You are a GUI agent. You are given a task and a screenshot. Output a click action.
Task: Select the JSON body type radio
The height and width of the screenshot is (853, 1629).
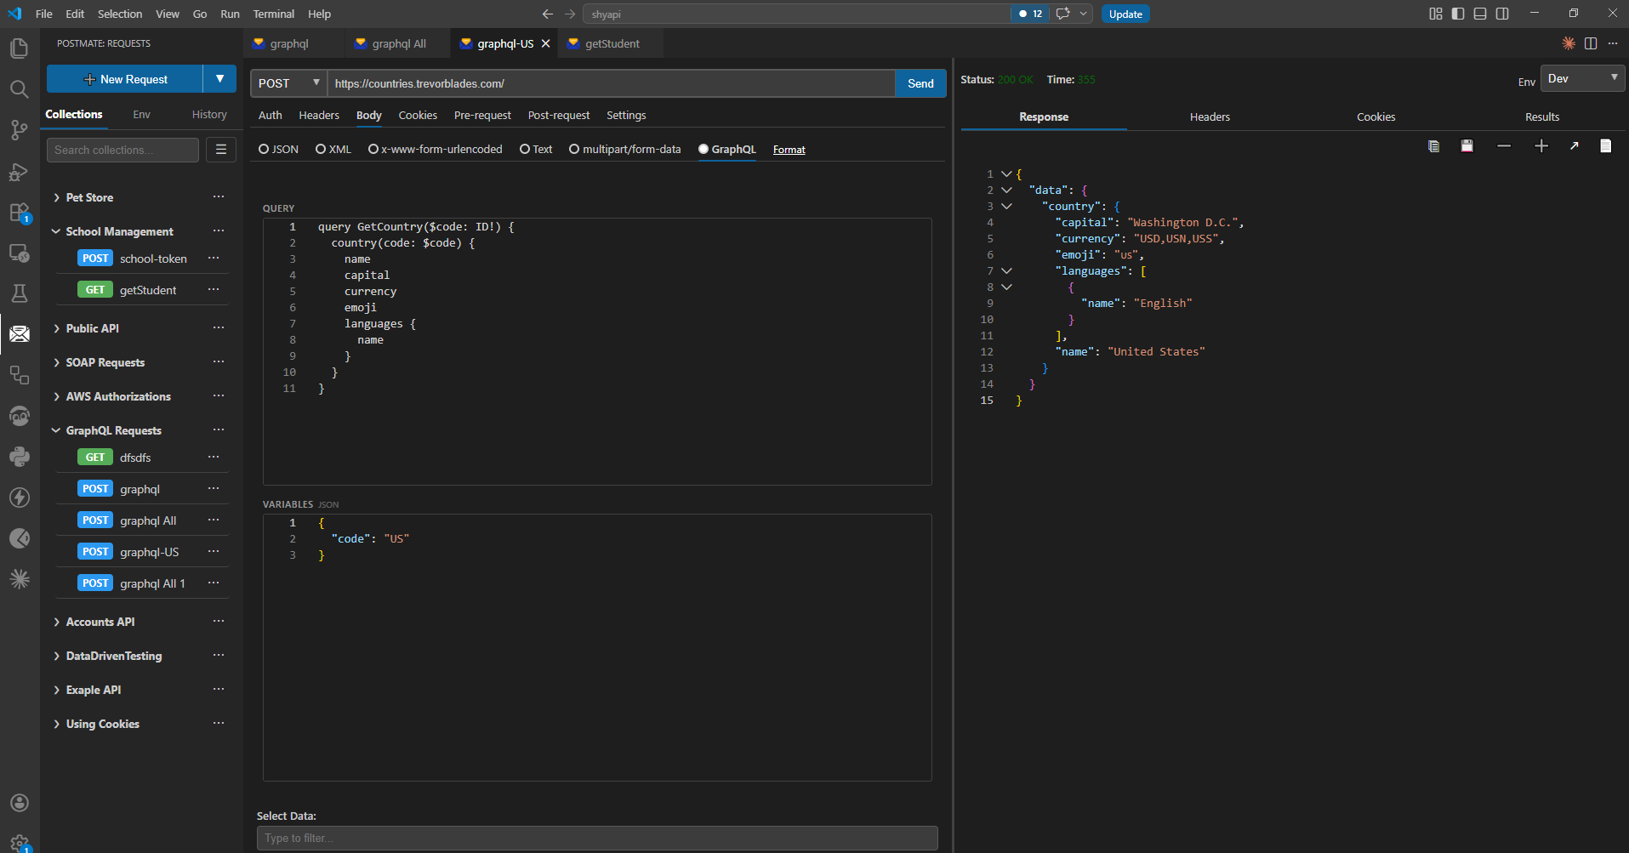(x=264, y=149)
